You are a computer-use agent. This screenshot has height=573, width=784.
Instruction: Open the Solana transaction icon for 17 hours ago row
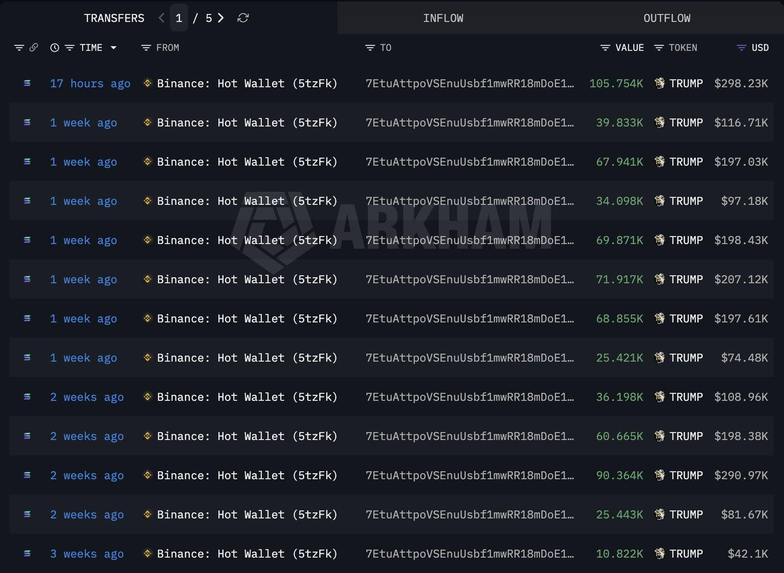(x=27, y=84)
